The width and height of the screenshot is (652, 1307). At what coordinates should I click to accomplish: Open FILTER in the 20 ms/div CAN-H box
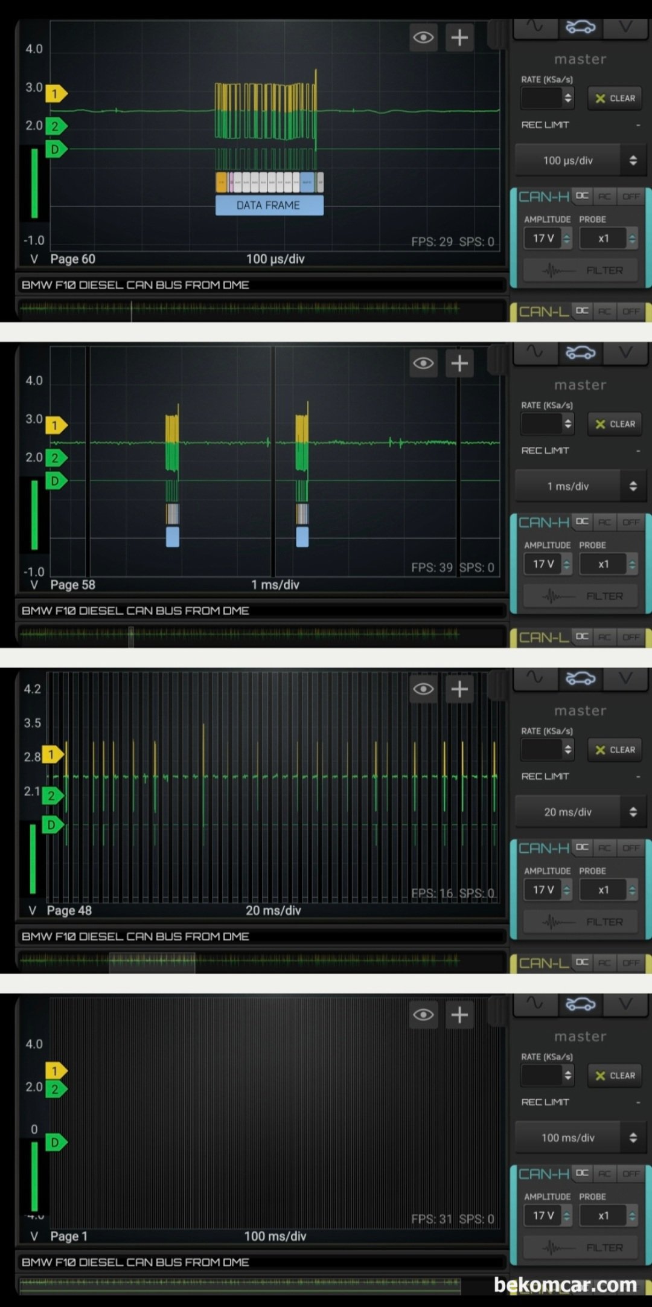pos(580,922)
